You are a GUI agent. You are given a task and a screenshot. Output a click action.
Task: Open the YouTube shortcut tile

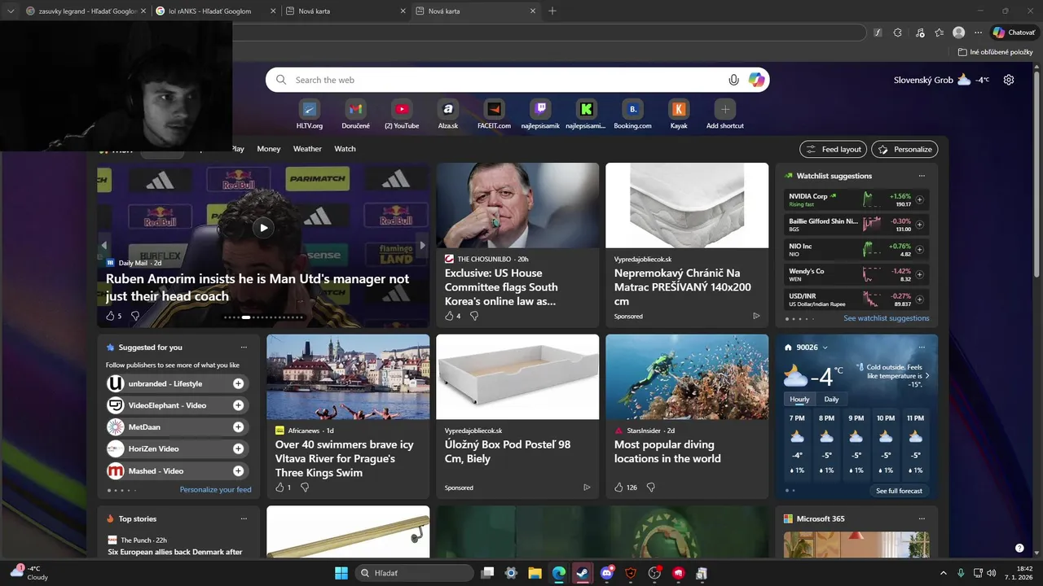(402, 108)
